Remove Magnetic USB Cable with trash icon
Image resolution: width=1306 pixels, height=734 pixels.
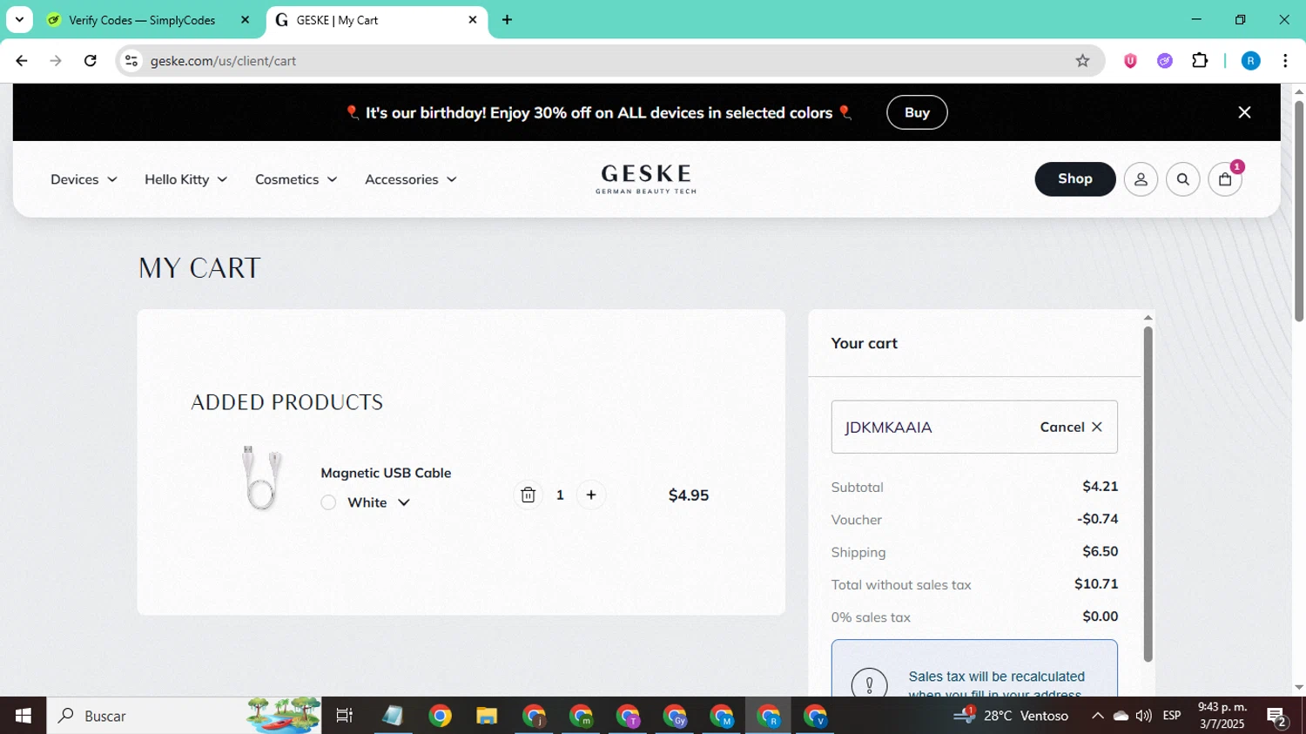click(x=528, y=495)
